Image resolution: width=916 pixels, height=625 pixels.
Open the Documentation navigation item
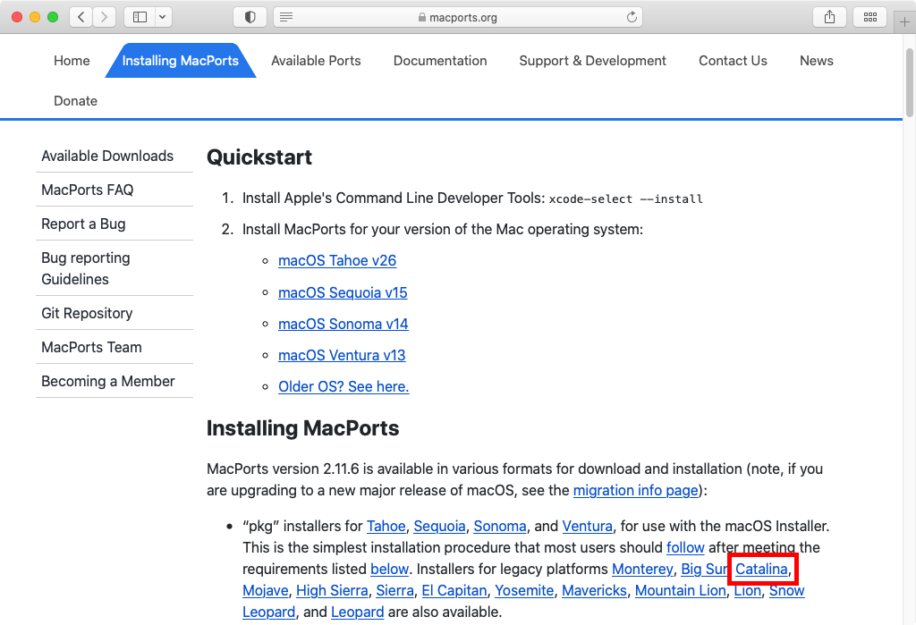pyautogui.click(x=440, y=61)
